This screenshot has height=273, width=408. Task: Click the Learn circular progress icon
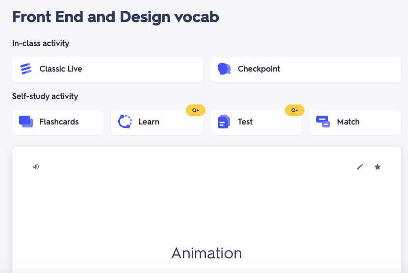[x=125, y=122]
